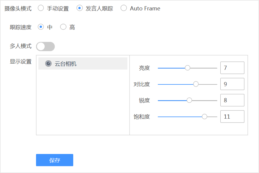Click the 云台相机 camera icon
Viewport: 259px width, 173px height.
48,64
